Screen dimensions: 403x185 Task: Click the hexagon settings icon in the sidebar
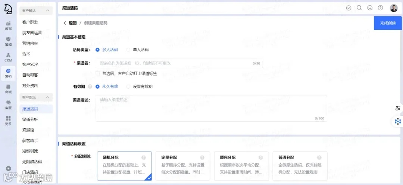tap(9, 168)
